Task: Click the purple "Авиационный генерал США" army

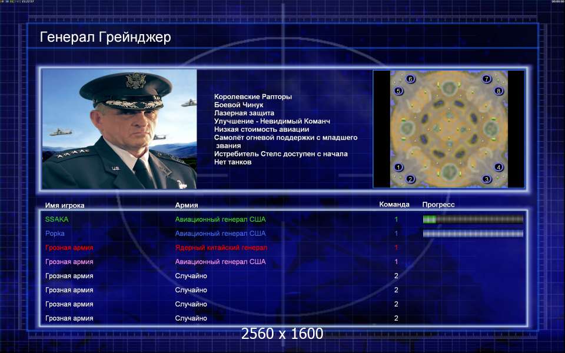Action: 220,262
